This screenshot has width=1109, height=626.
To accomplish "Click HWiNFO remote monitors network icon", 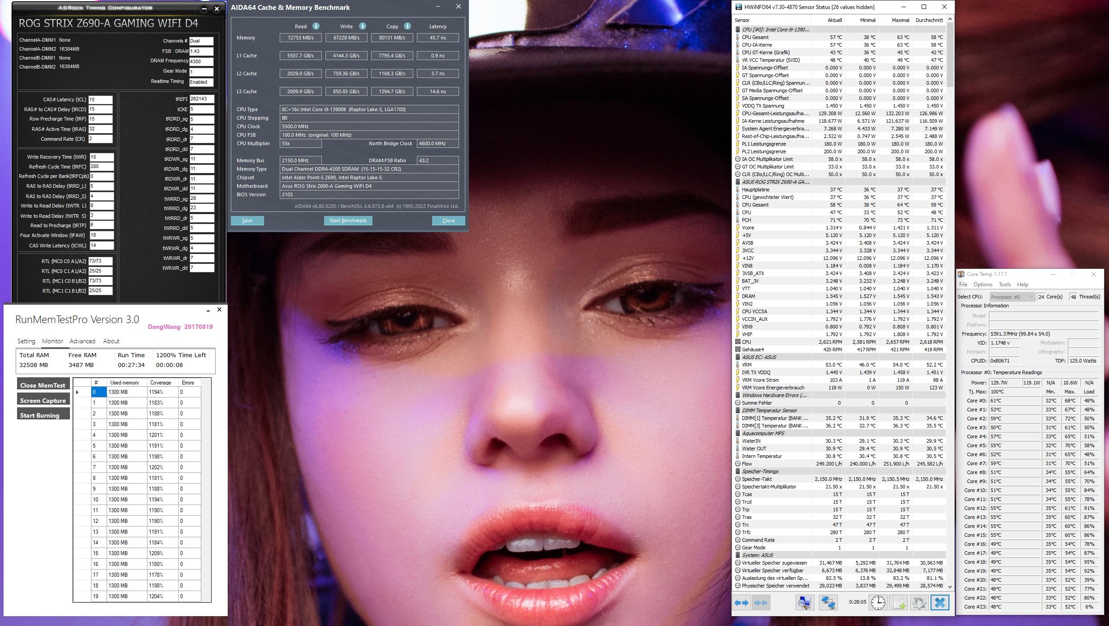I will click(x=828, y=603).
